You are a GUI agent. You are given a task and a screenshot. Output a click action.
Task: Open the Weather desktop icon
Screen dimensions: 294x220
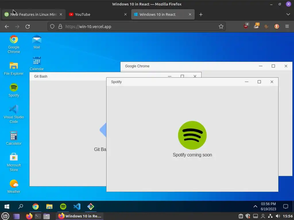(x=14, y=186)
